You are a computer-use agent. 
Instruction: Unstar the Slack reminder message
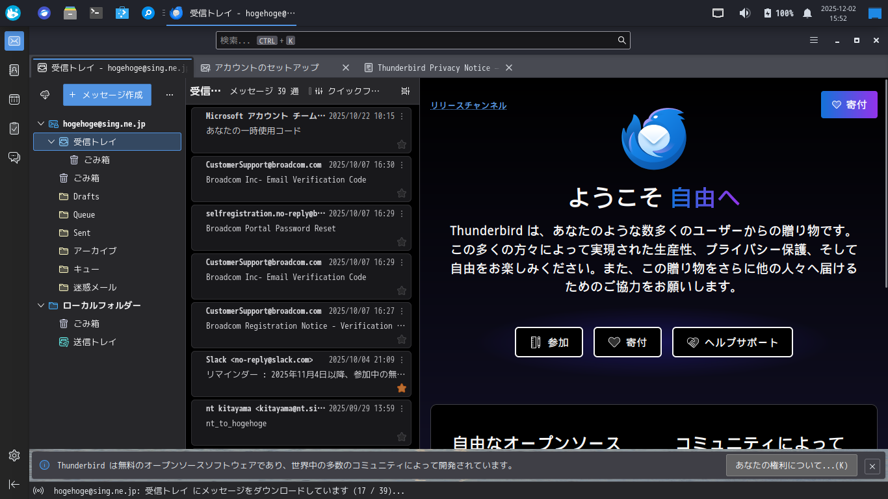coord(402,388)
